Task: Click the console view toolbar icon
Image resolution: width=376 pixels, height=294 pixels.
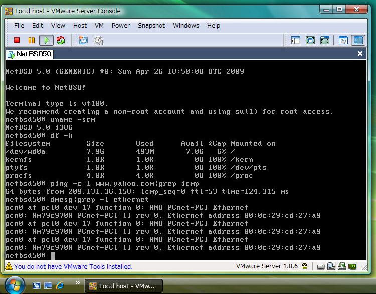Action: pyautogui.click(x=358, y=40)
